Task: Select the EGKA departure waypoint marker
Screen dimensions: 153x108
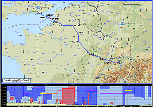Action: [x=37, y=12]
